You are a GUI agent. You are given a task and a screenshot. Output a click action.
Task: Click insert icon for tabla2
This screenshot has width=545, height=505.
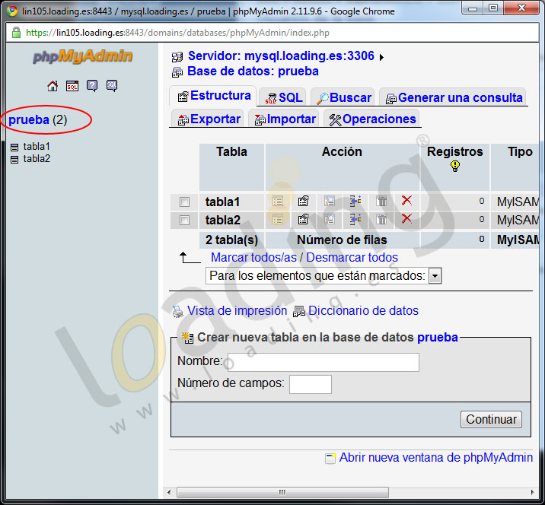(355, 220)
